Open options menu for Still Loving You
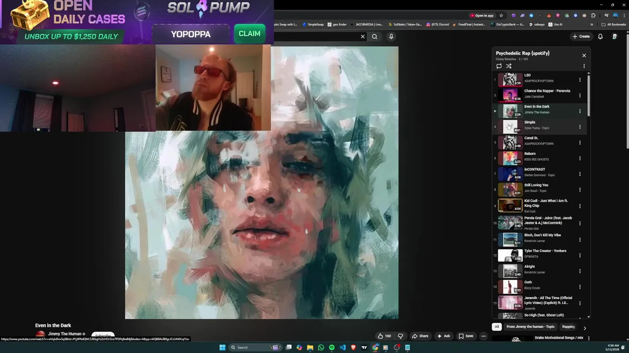 [580, 190]
